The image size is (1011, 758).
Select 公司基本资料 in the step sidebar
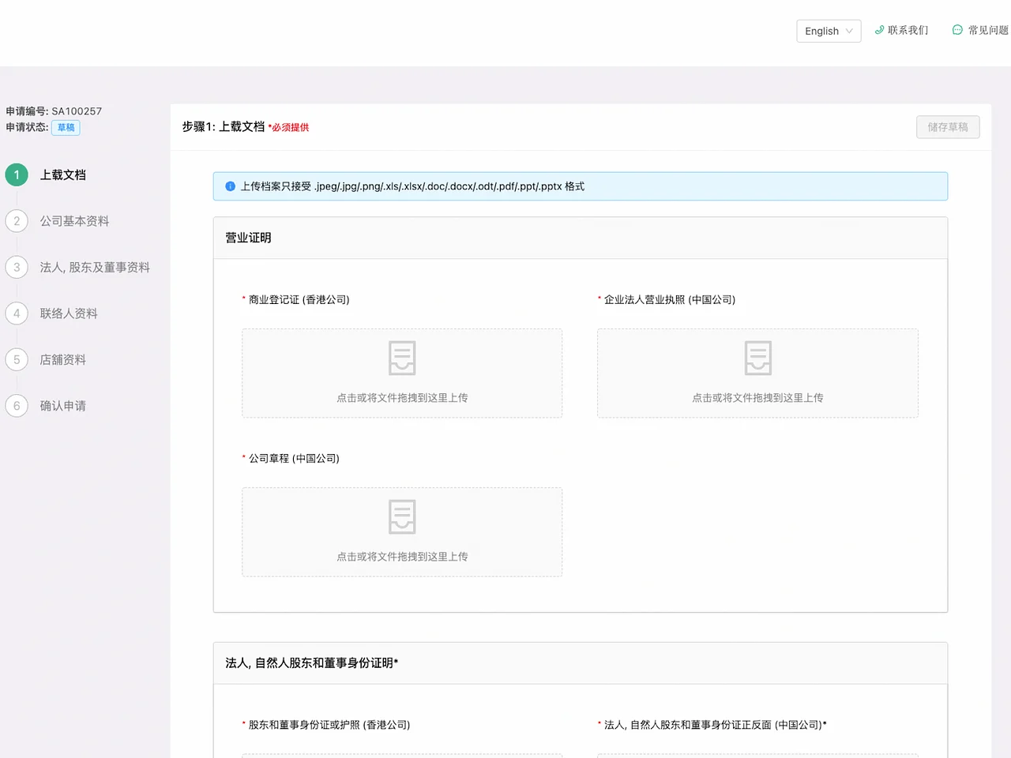click(x=75, y=221)
